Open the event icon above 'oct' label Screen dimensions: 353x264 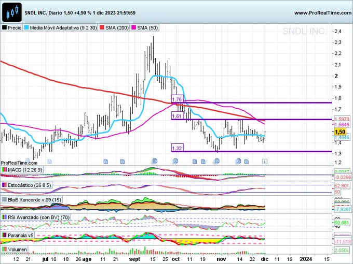tap(175, 161)
